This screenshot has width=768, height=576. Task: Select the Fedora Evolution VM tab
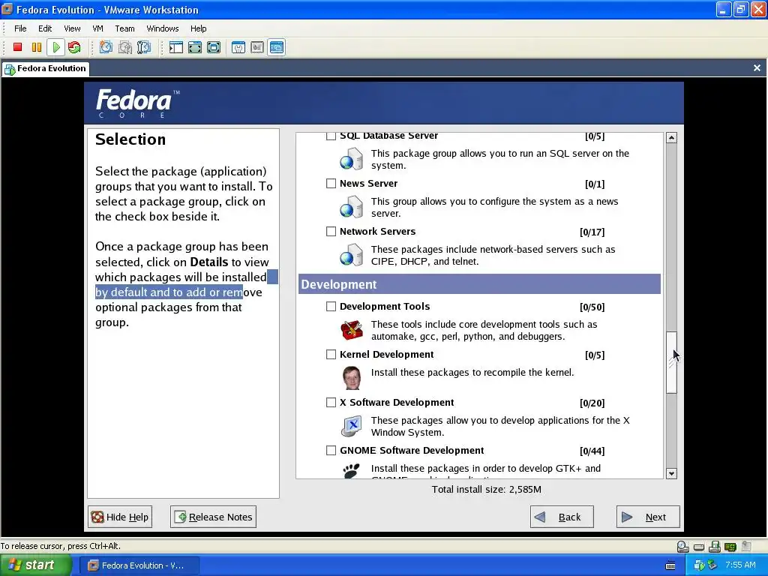[x=45, y=68]
